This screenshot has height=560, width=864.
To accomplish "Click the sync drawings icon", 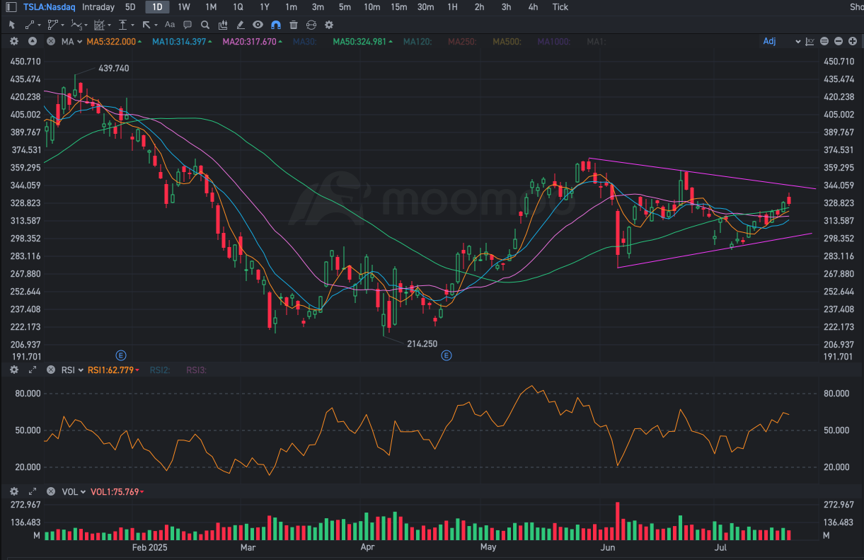I will point(311,25).
